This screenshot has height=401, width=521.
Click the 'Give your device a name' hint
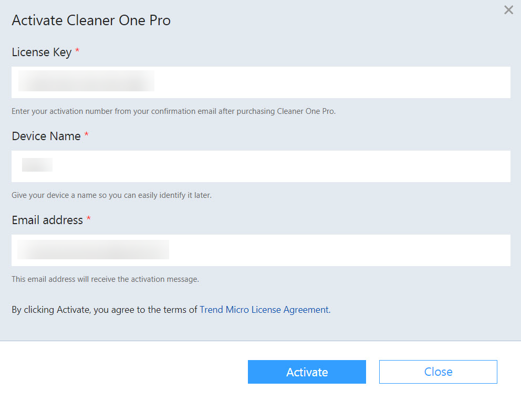(x=112, y=195)
